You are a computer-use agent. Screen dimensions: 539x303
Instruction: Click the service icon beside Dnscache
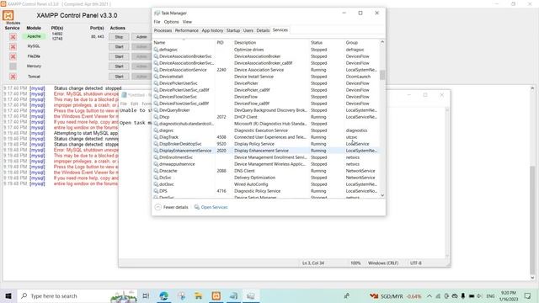[x=156, y=171]
